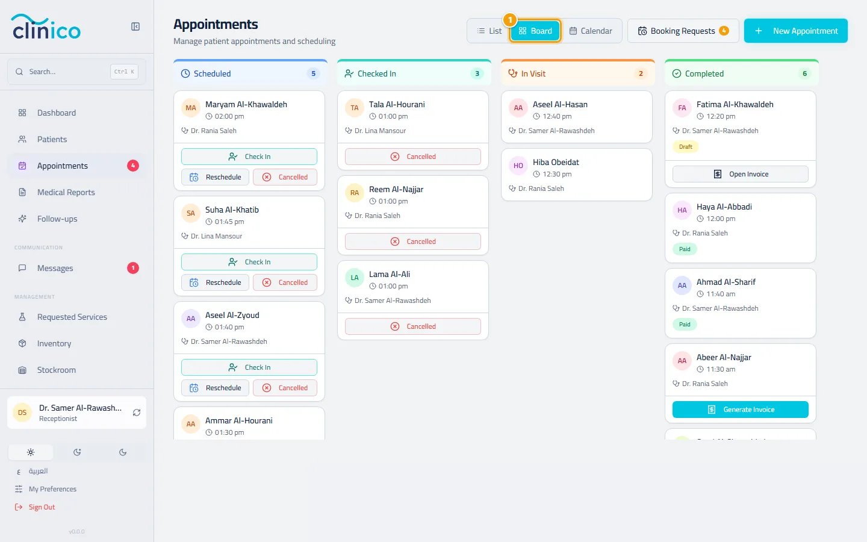Cancel Aseel Al-Zyoud's scheduled appointment

point(285,388)
